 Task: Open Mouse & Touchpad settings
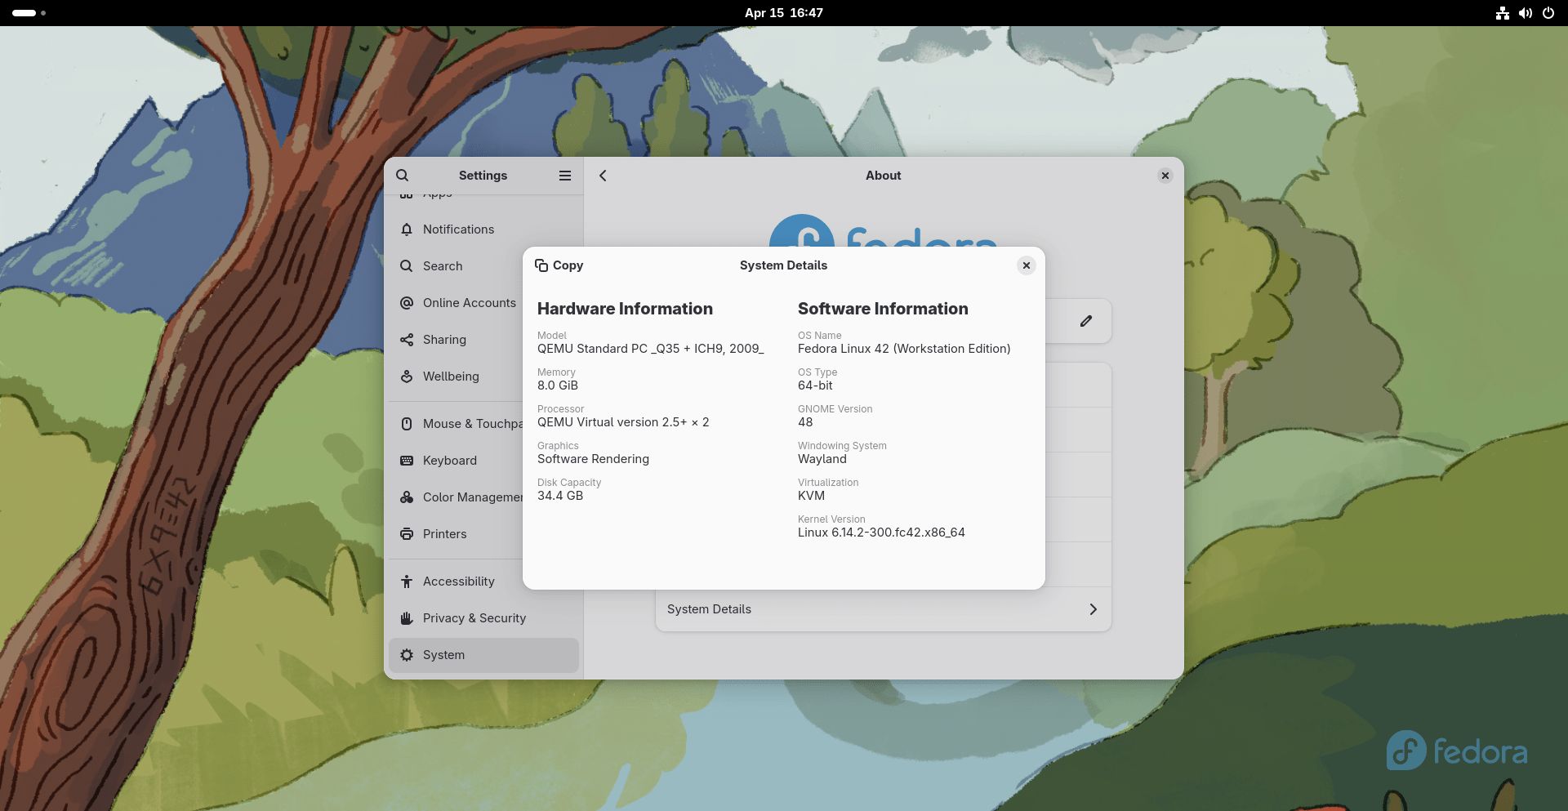click(x=406, y=422)
